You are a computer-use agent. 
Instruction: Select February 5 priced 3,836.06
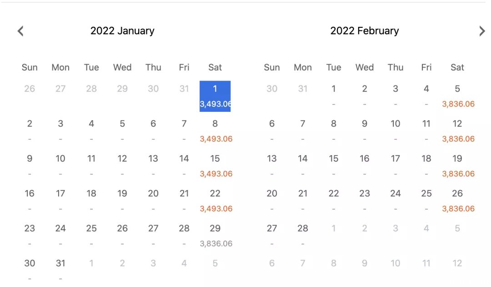coord(457,96)
